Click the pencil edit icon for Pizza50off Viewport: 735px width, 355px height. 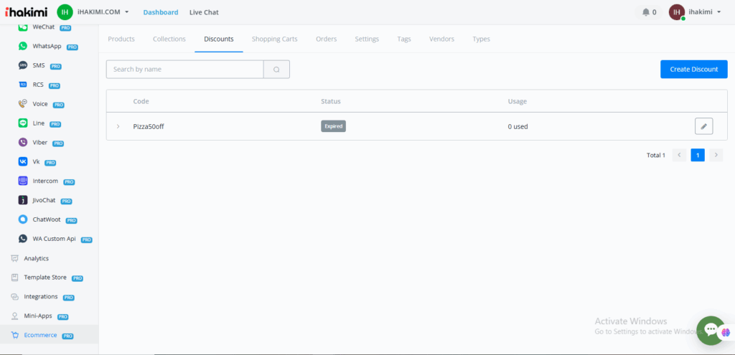coord(703,126)
